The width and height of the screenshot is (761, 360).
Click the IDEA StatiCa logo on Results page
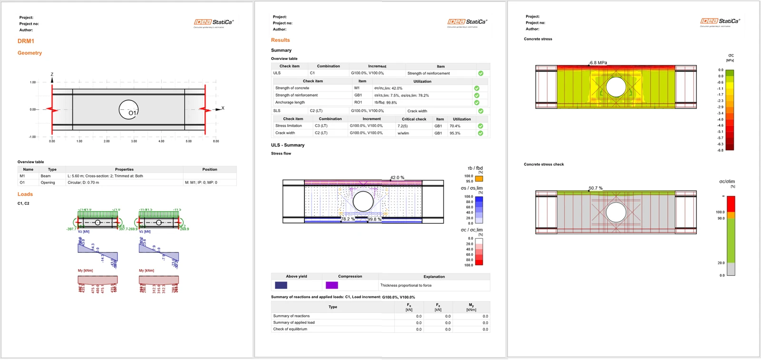tap(467, 22)
